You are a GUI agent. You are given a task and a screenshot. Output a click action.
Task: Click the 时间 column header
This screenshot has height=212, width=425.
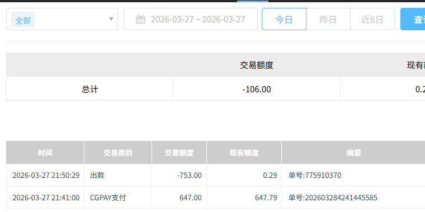click(x=45, y=153)
